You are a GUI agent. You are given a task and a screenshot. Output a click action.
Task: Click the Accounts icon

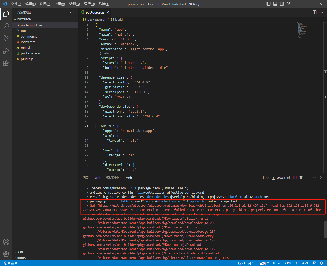click(x=6, y=242)
